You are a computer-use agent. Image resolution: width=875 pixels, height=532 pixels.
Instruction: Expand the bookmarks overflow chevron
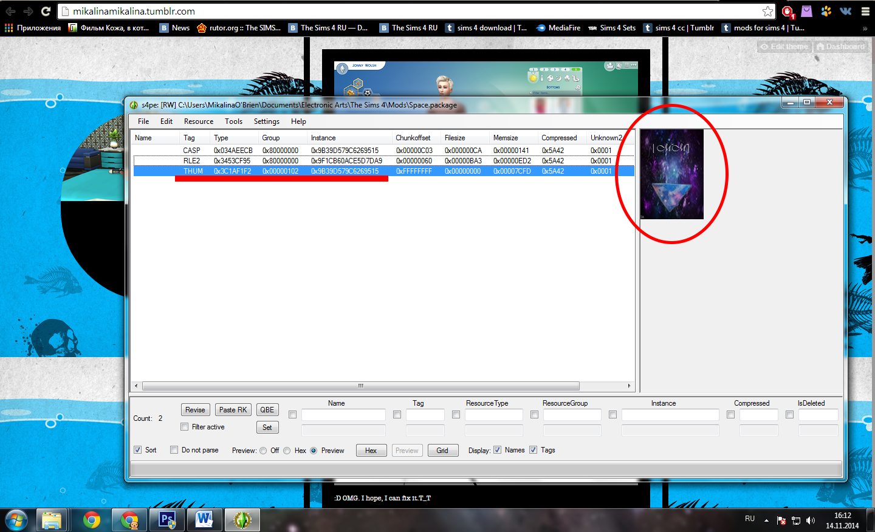pyautogui.click(x=865, y=28)
